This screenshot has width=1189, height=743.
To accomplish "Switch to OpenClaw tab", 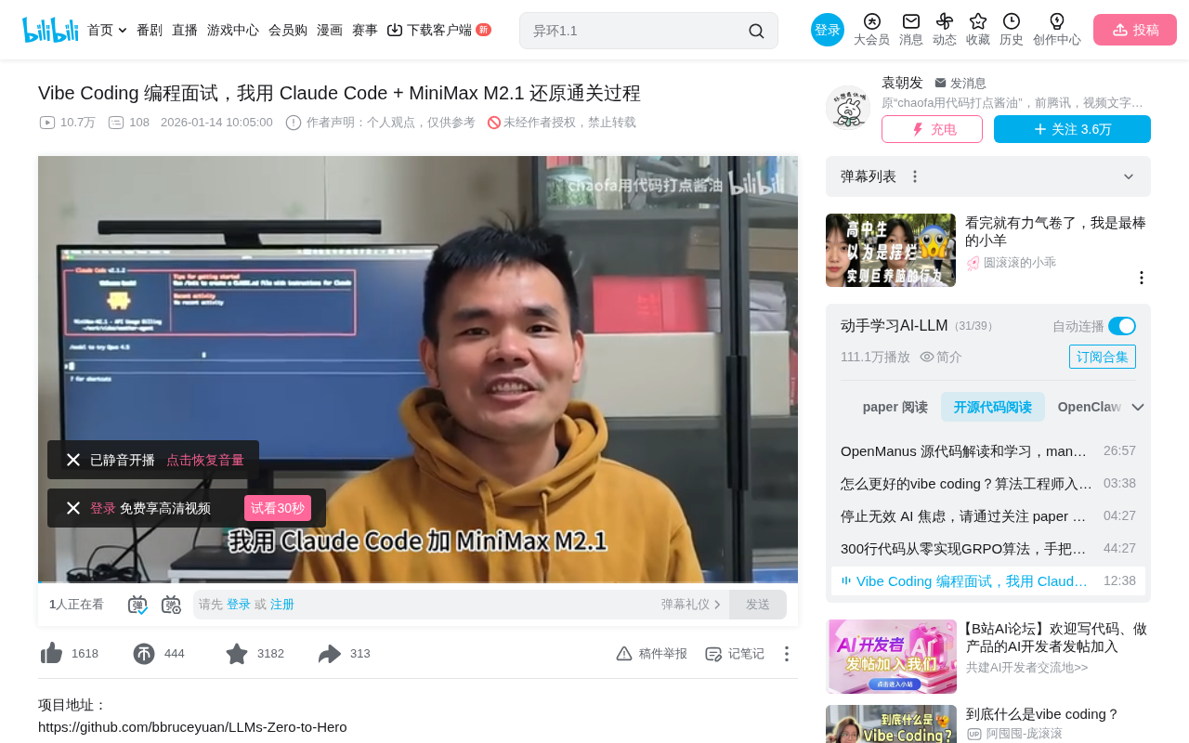I will (1090, 407).
